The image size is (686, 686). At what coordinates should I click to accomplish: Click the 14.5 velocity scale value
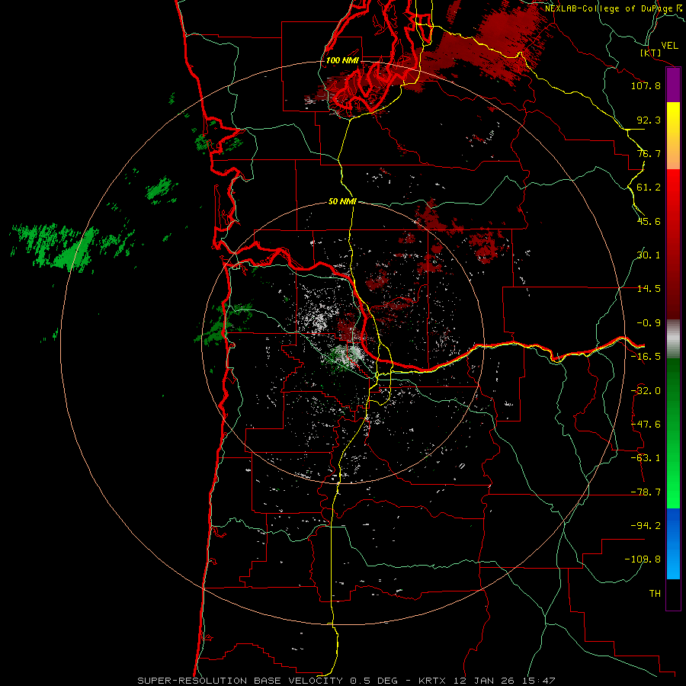[649, 289]
